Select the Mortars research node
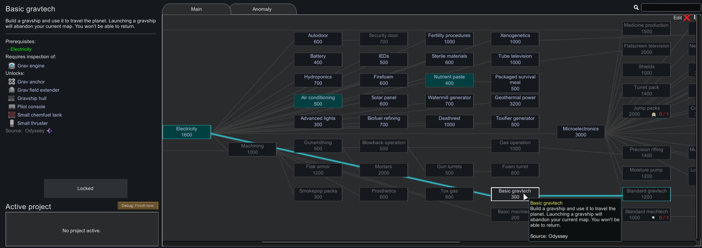Screen dimensions: 702x248 click(384, 170)
